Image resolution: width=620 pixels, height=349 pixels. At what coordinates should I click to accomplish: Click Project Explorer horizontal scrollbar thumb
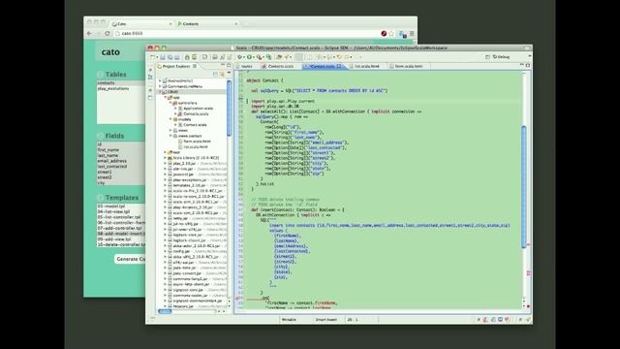coord(165,311)
